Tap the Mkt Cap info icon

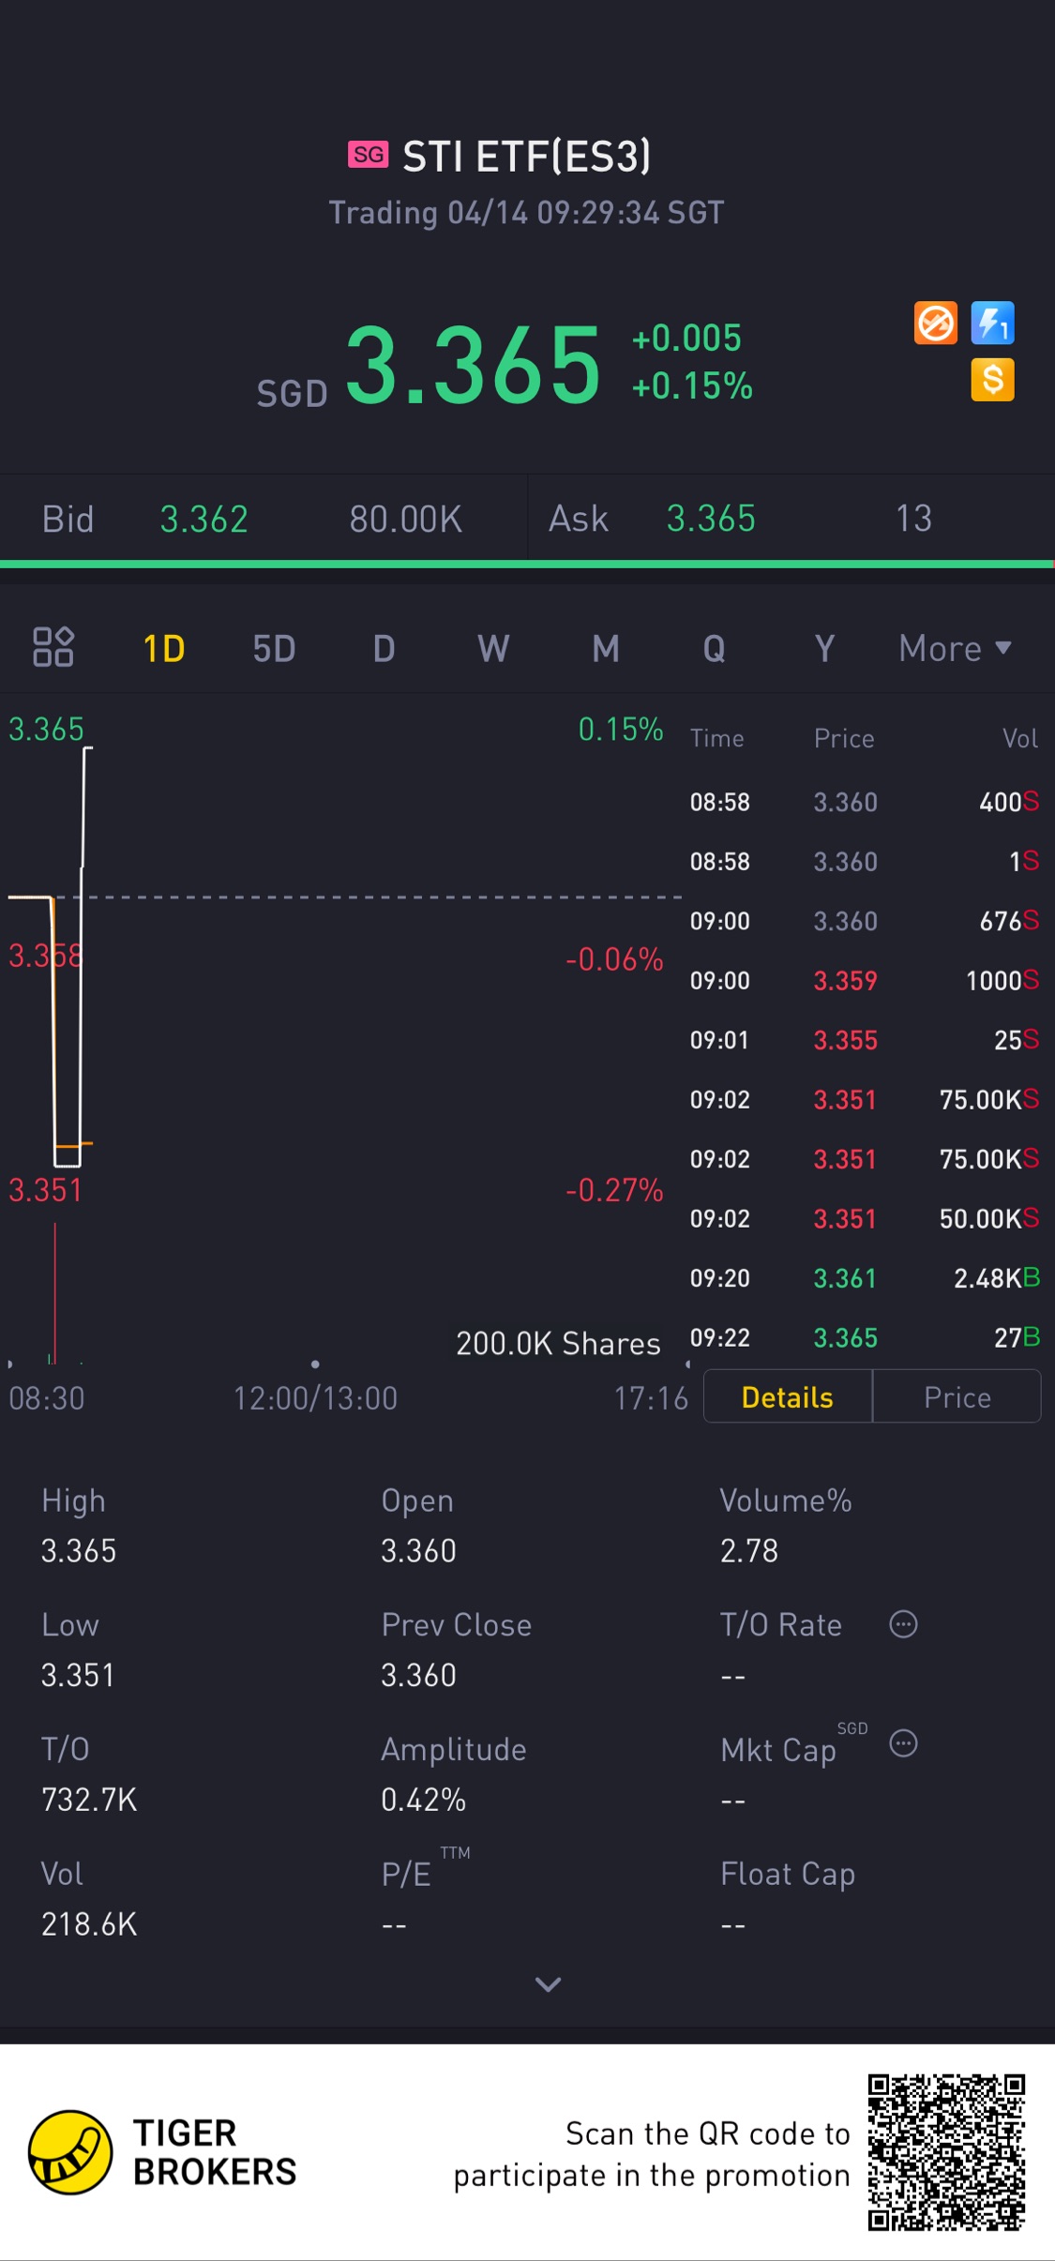(x=903, y=1743)
